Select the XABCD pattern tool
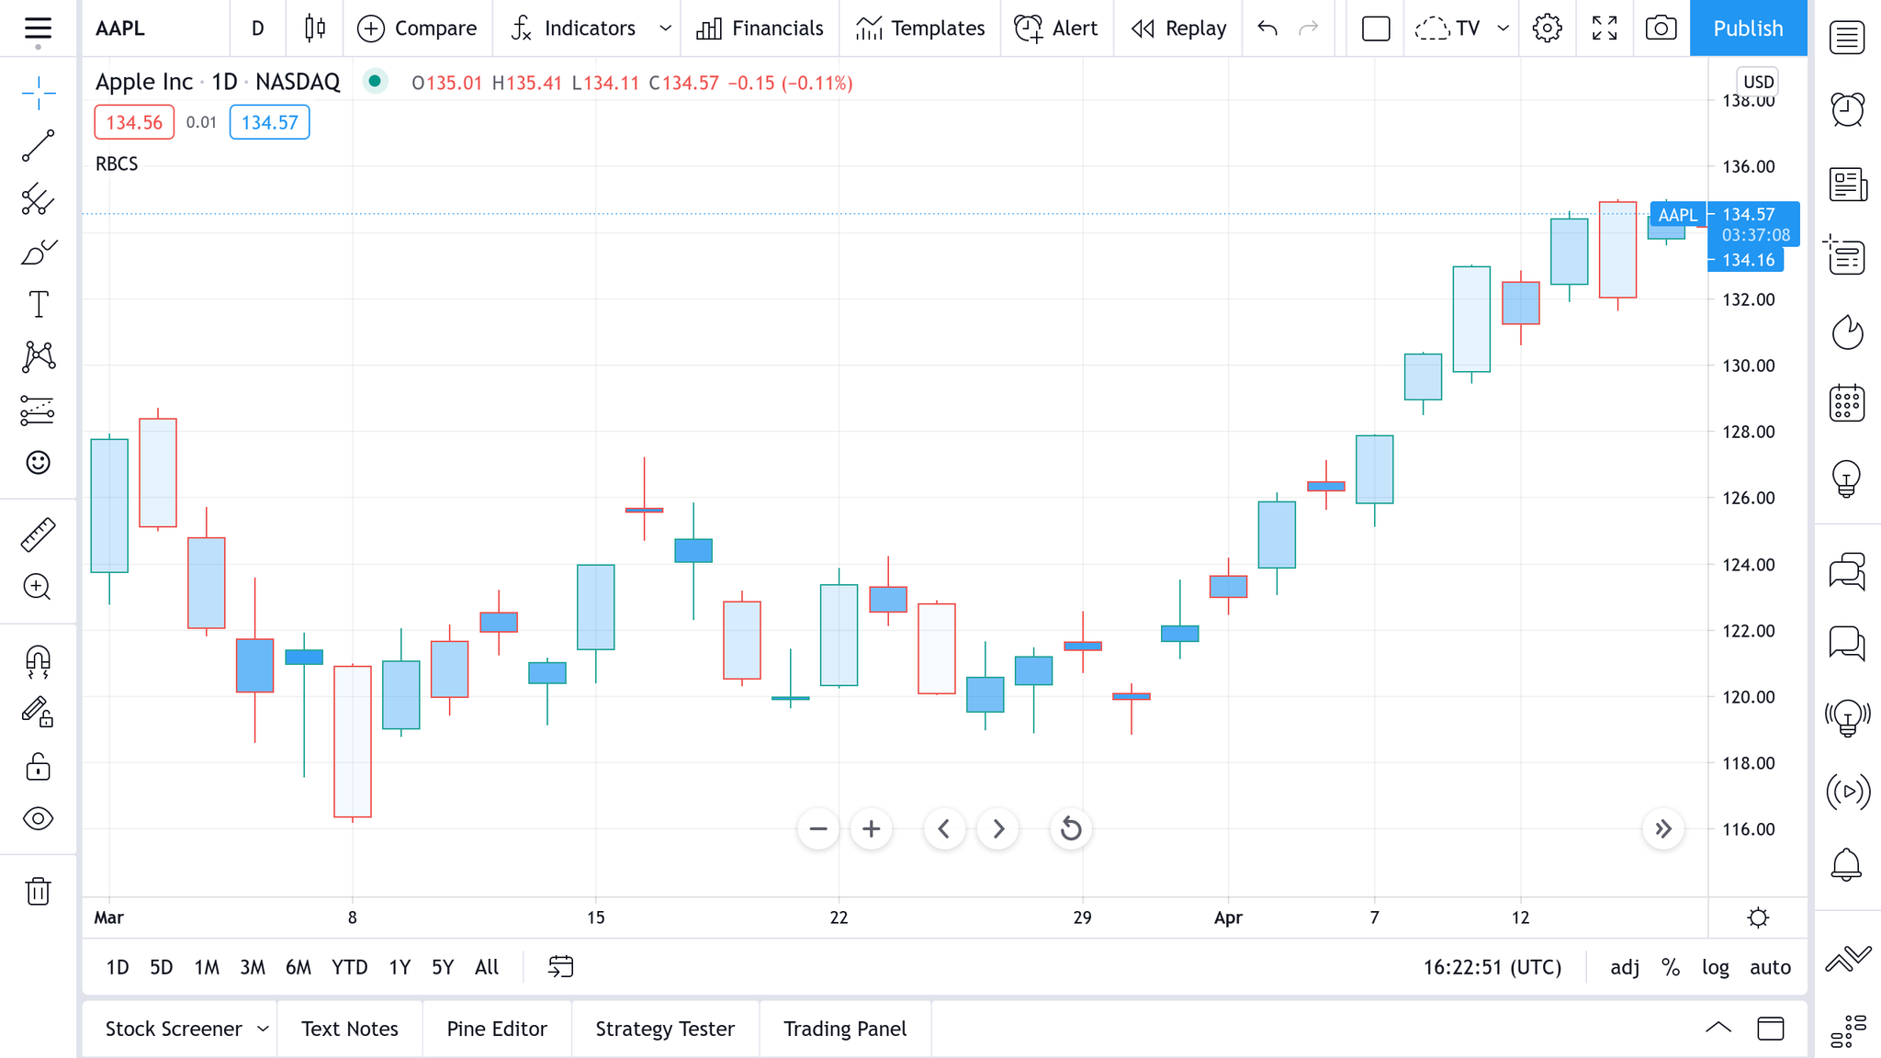The image size is (1881, 1058). click(39, 356)
